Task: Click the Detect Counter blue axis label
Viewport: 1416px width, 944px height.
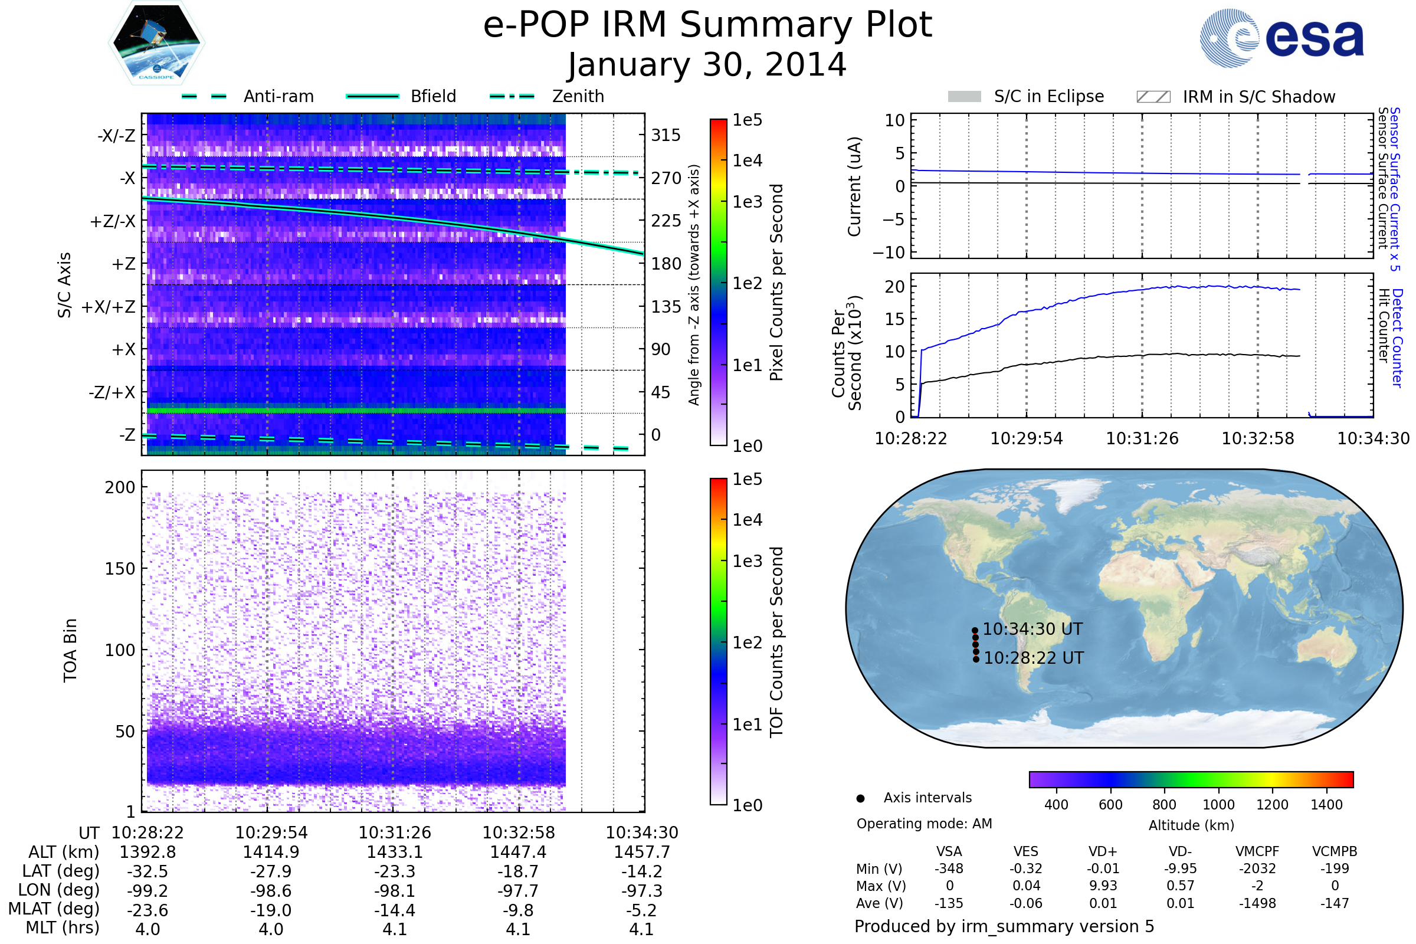Action: [1398, 337]
